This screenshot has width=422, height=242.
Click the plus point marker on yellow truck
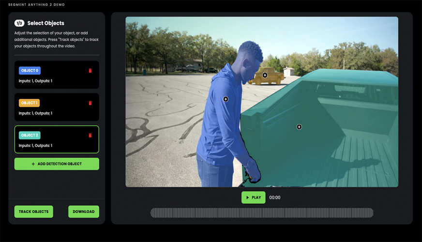[x=265, y=75]
